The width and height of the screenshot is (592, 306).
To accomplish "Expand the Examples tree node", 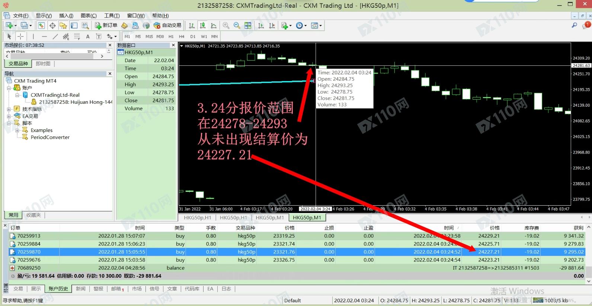I will pos(17,131).
